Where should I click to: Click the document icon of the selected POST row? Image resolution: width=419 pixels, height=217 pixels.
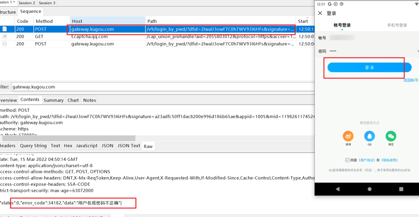(5, 29)
